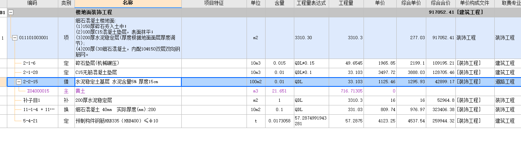Image resolution: width=521 pixels, height=147 pixels.
Task: Click quantity value 49.6545
Action: tap(346, 63)
